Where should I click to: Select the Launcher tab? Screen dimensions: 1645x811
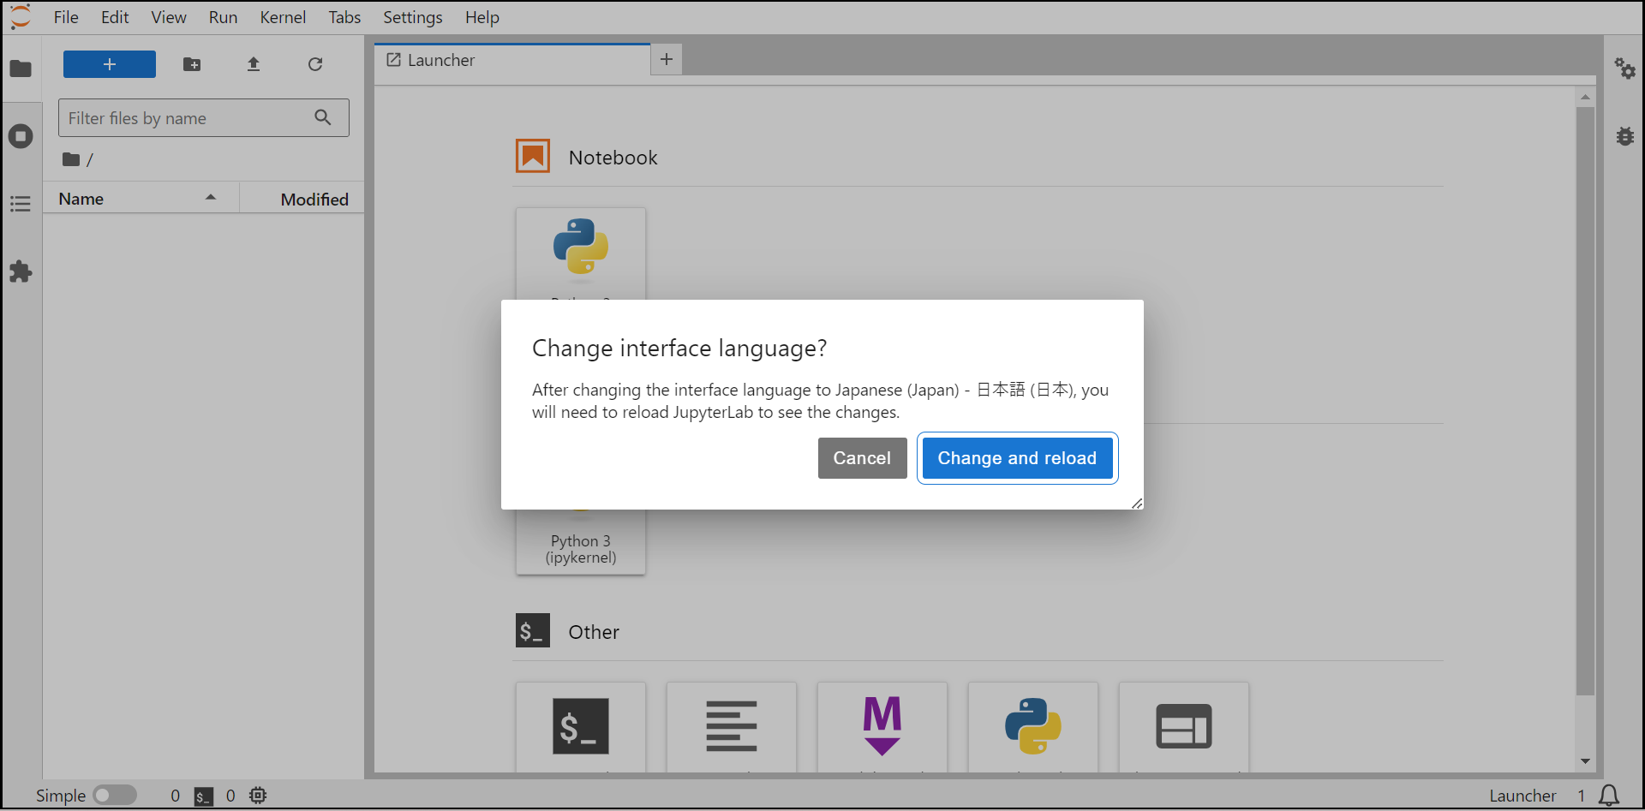441,60
